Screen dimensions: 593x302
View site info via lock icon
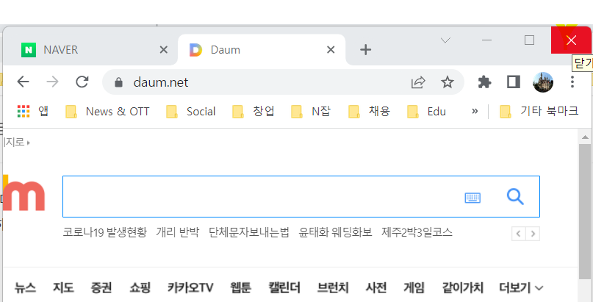tap(119, 82)
